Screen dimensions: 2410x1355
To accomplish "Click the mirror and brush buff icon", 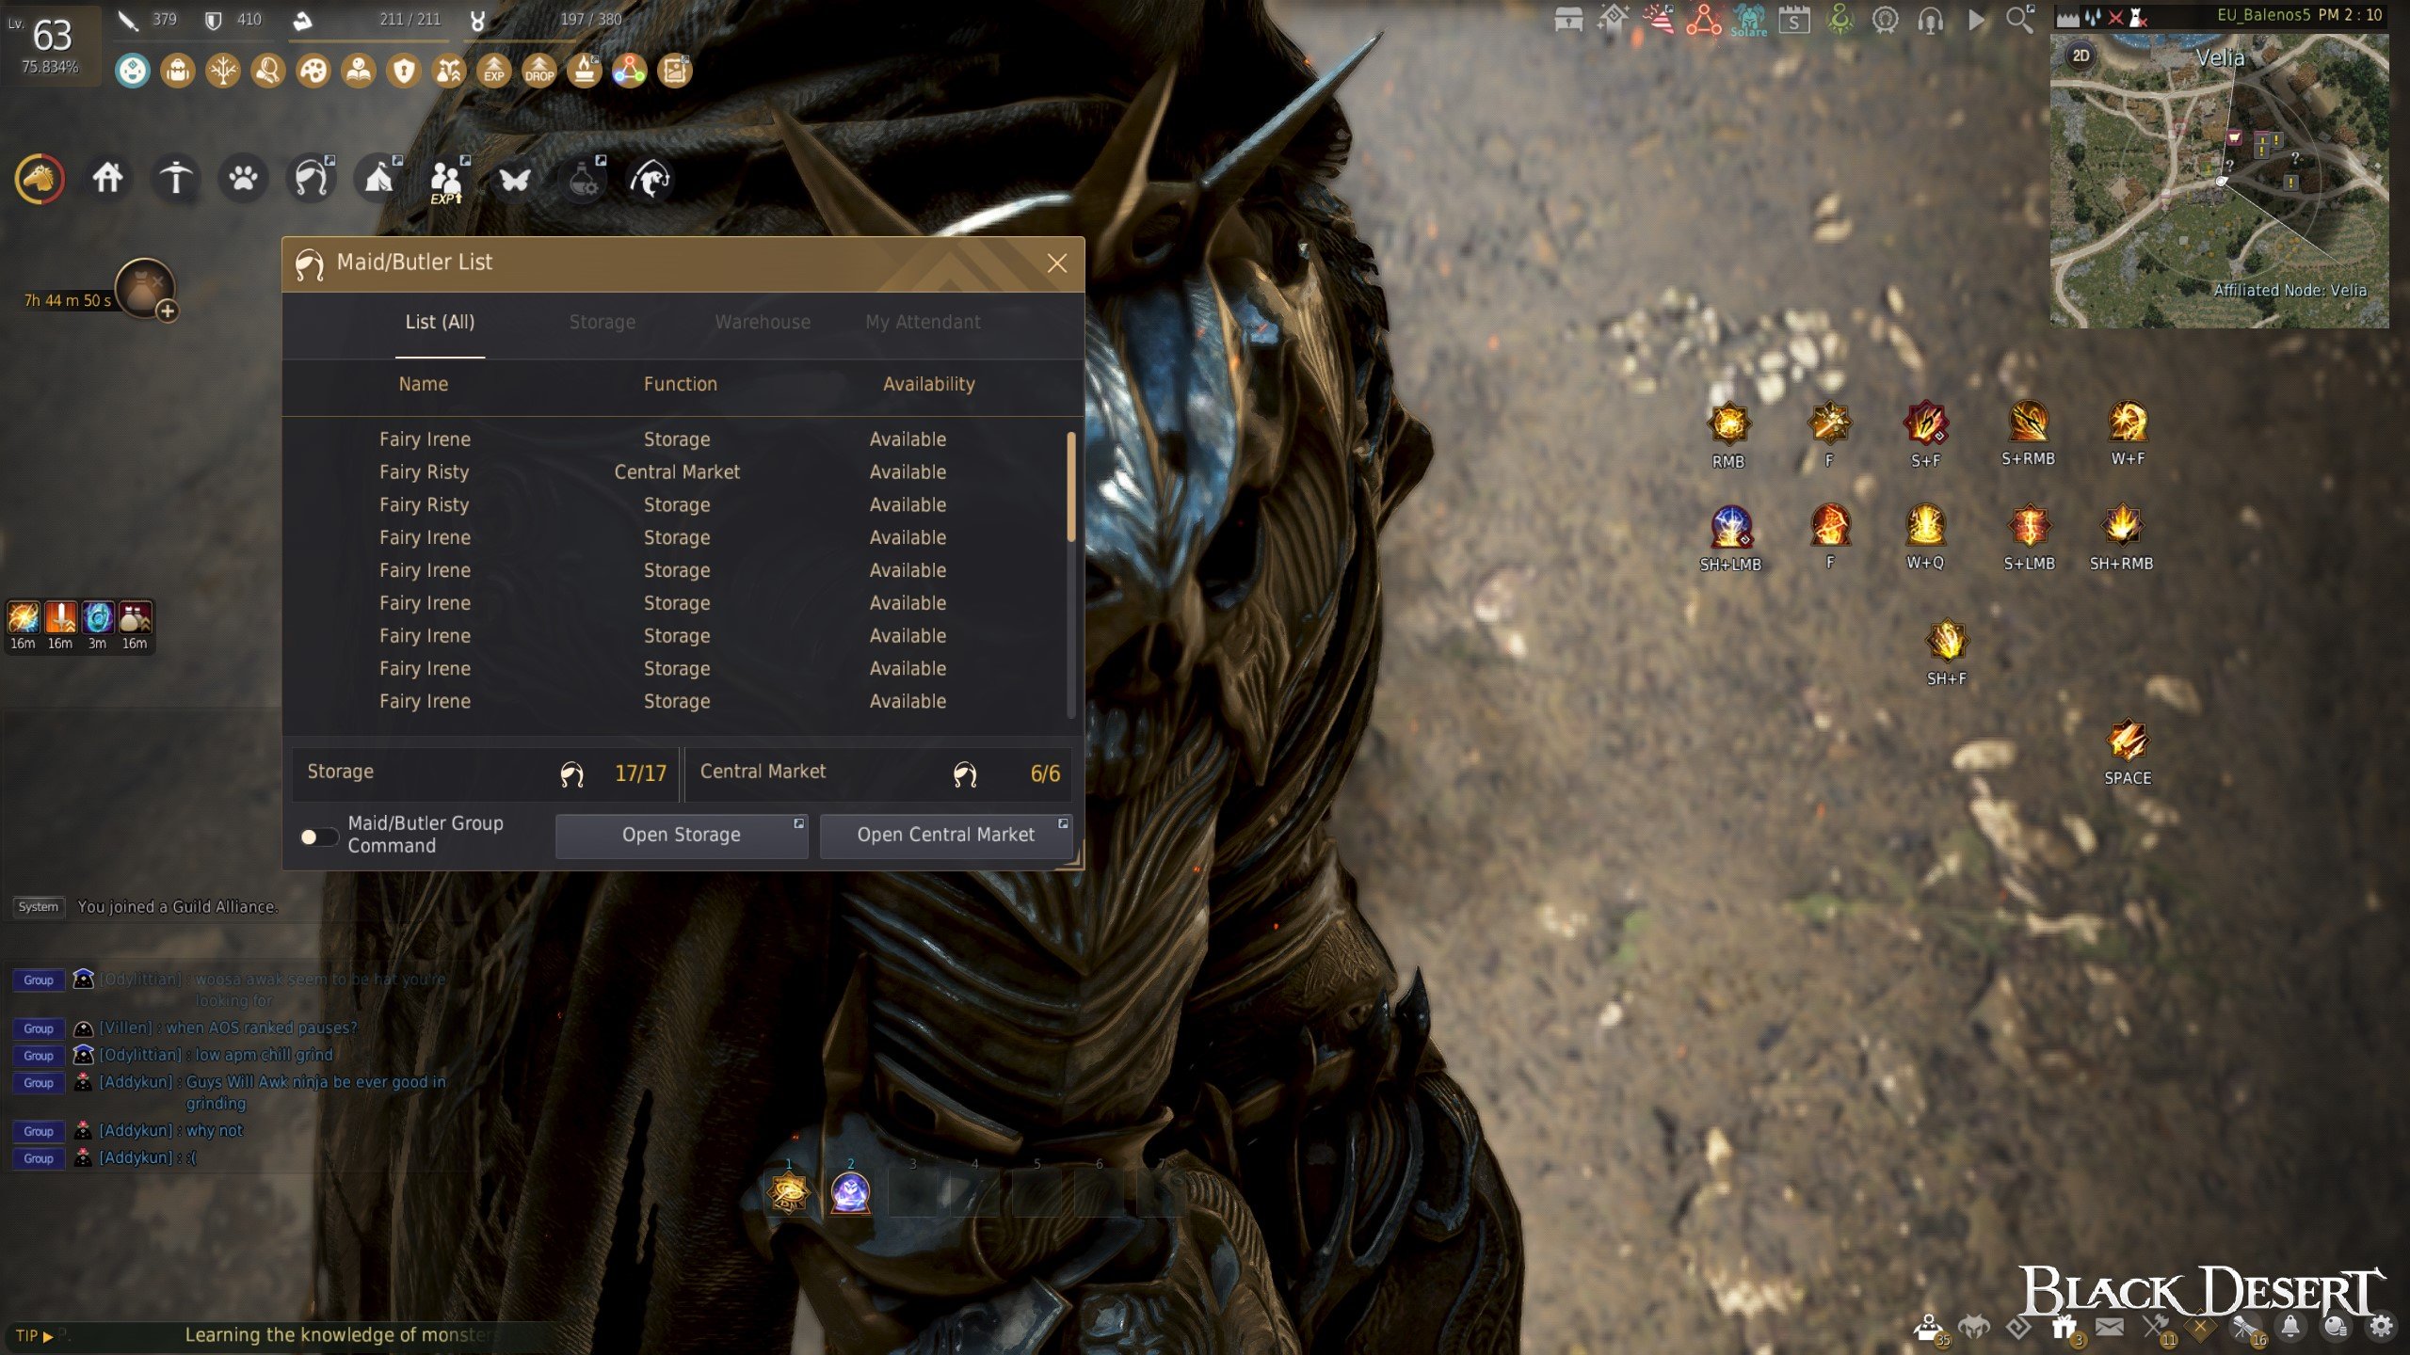I will coord(268,71).
